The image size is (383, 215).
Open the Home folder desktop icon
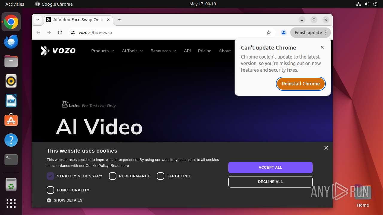point(363,196)
